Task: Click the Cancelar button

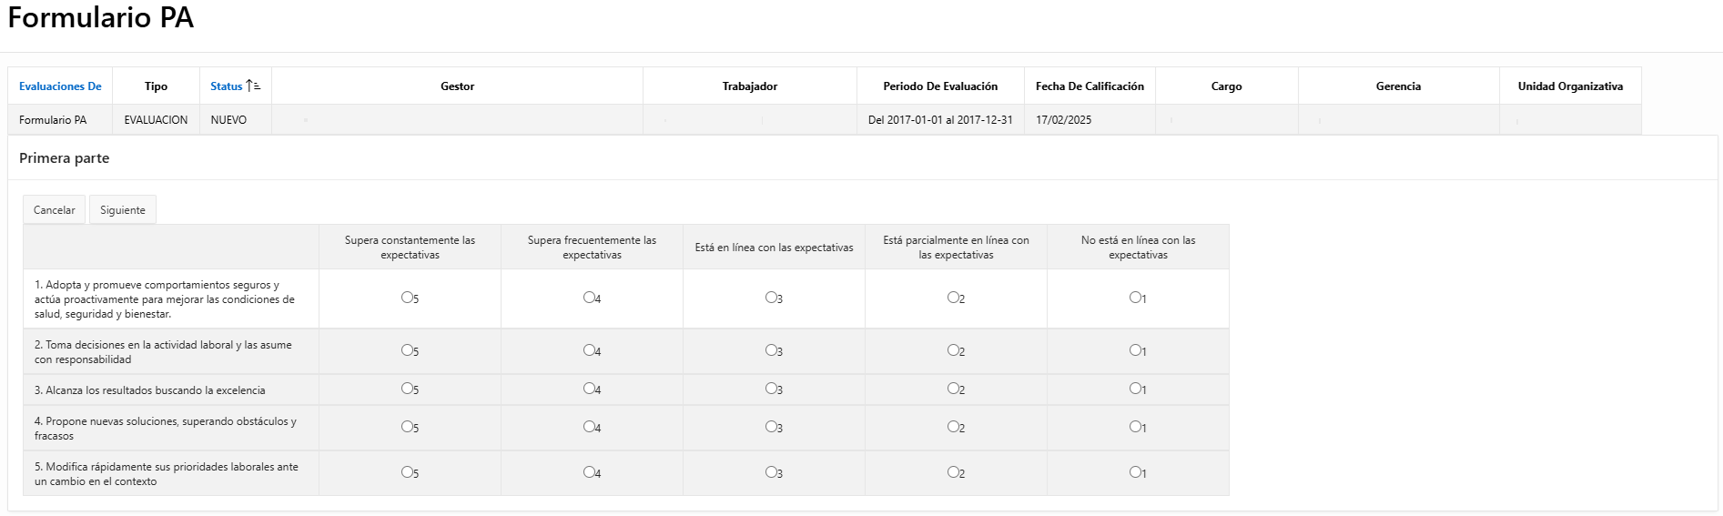Action: [x=55, y=209]
